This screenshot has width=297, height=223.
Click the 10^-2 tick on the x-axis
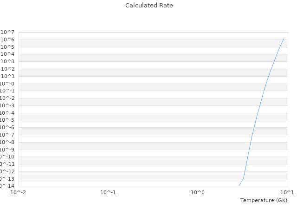pos(19,192)
